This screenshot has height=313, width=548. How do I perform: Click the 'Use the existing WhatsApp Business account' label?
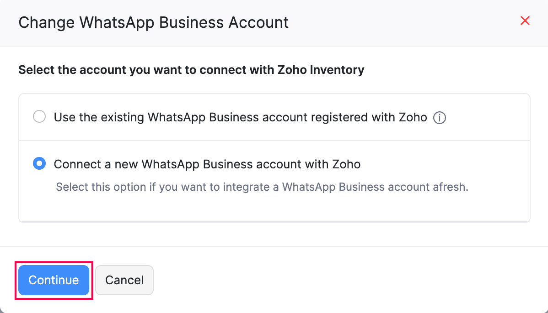click(x=183, y=117)
